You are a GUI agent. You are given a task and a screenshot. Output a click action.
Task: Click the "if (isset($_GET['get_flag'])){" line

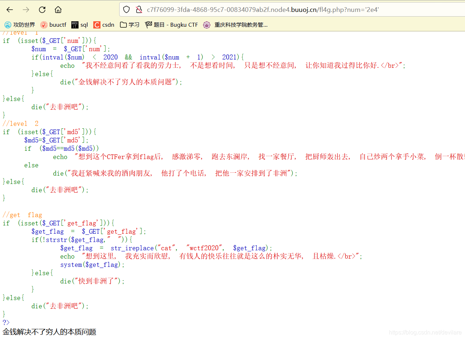point(58,223)
